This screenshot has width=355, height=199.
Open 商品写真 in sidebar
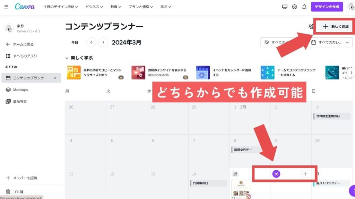tap(16, 101)
